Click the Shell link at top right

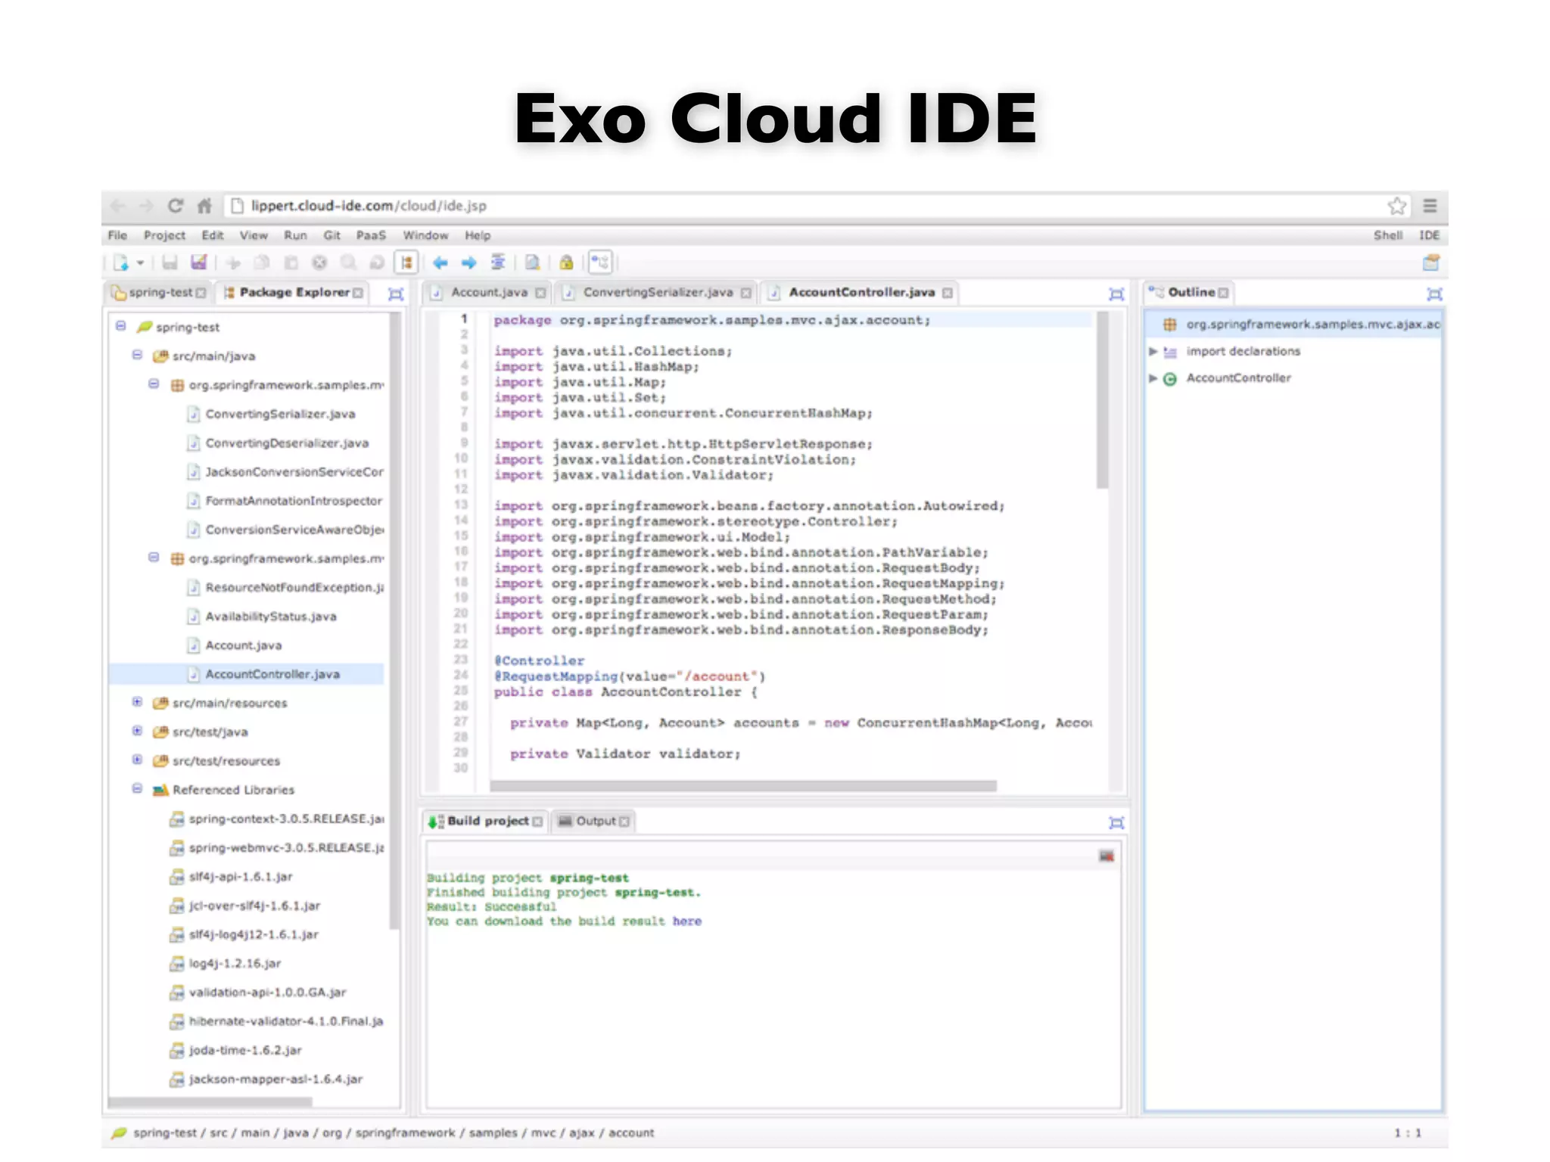(1387, 235)
